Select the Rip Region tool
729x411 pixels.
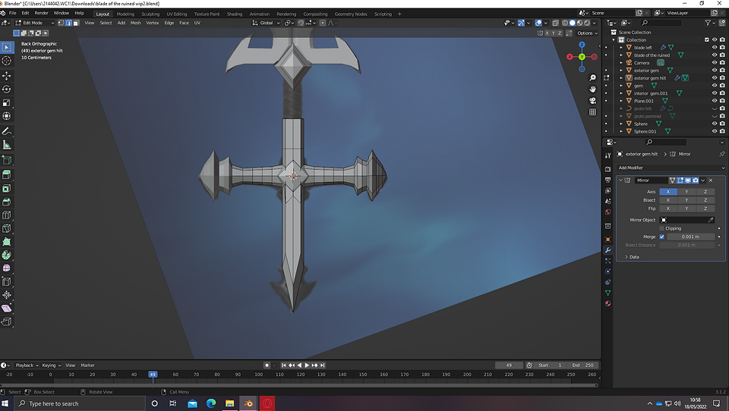7,322
